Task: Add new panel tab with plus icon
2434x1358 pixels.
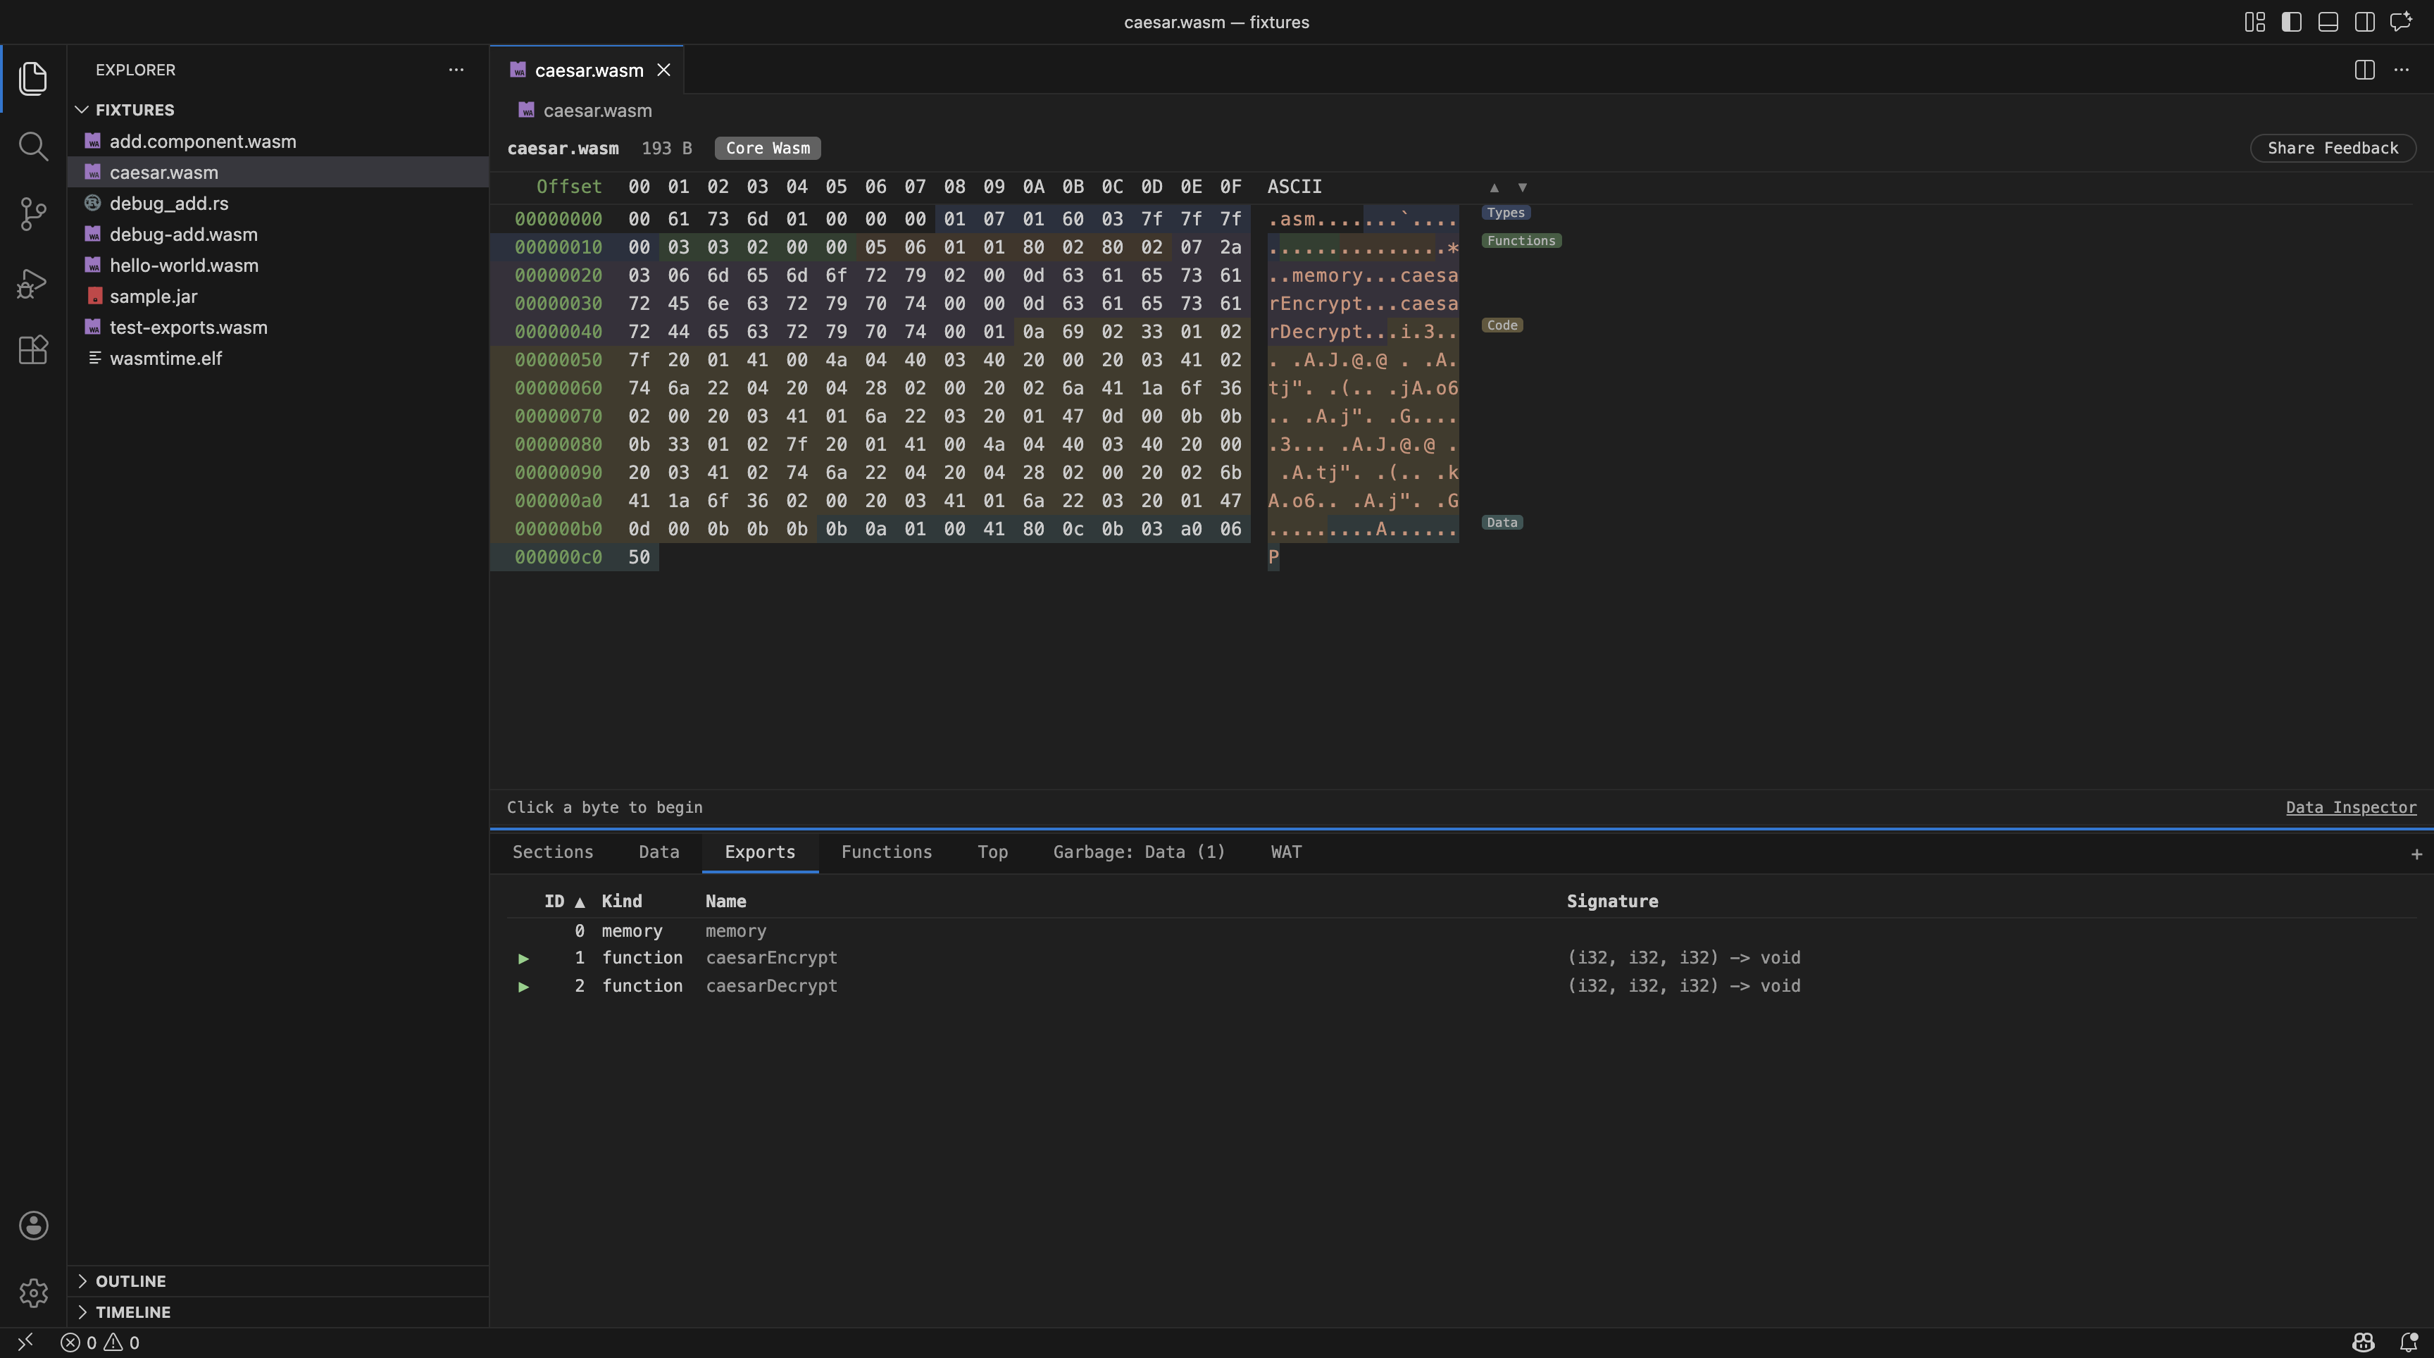Action: (x=2416, y=854)
